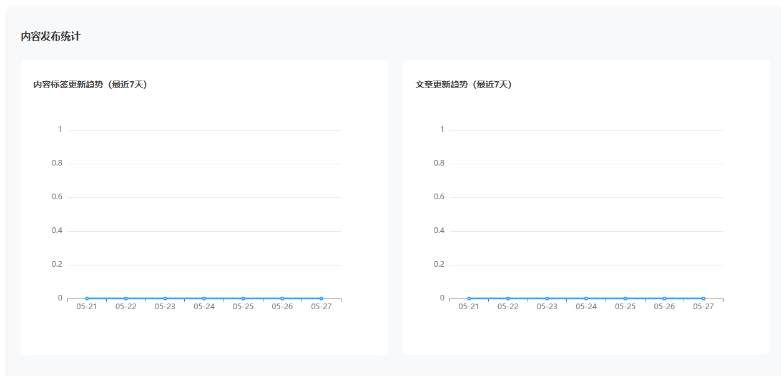Click the 05-26 data point in 内容标签更新趋势 chart

282,299
